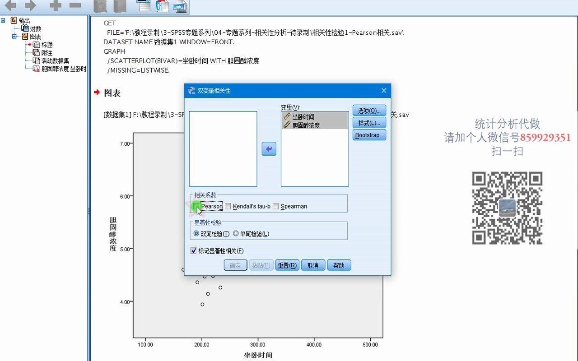Click the 粘贴(P) paste button
This screenshot has height=361, width=578.
(x=261, y=265)
